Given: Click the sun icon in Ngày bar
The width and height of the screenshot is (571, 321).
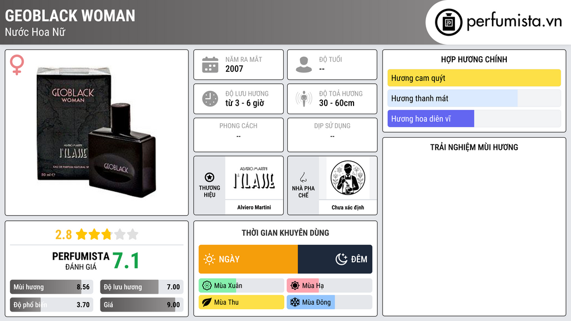Looking at the screenshot, I should pyautogui.click(x=209, y=259).
